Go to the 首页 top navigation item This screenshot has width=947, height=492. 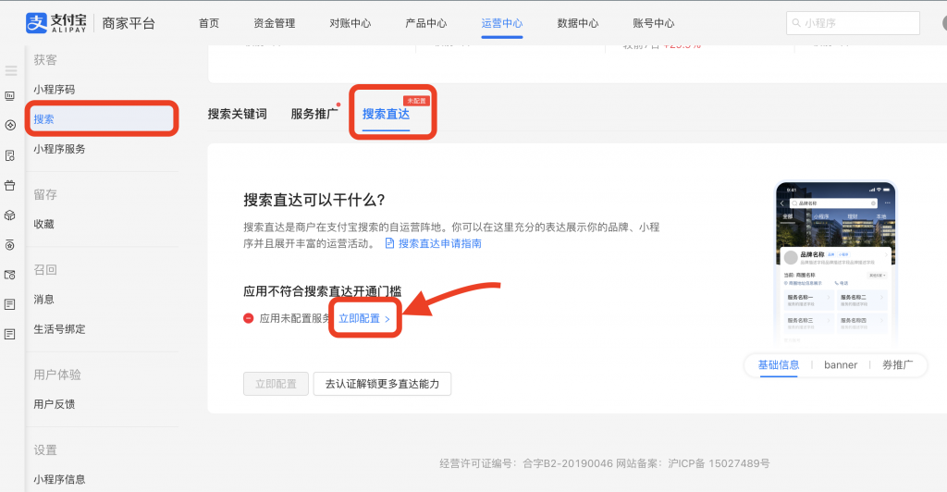click(x=208, y=23)
